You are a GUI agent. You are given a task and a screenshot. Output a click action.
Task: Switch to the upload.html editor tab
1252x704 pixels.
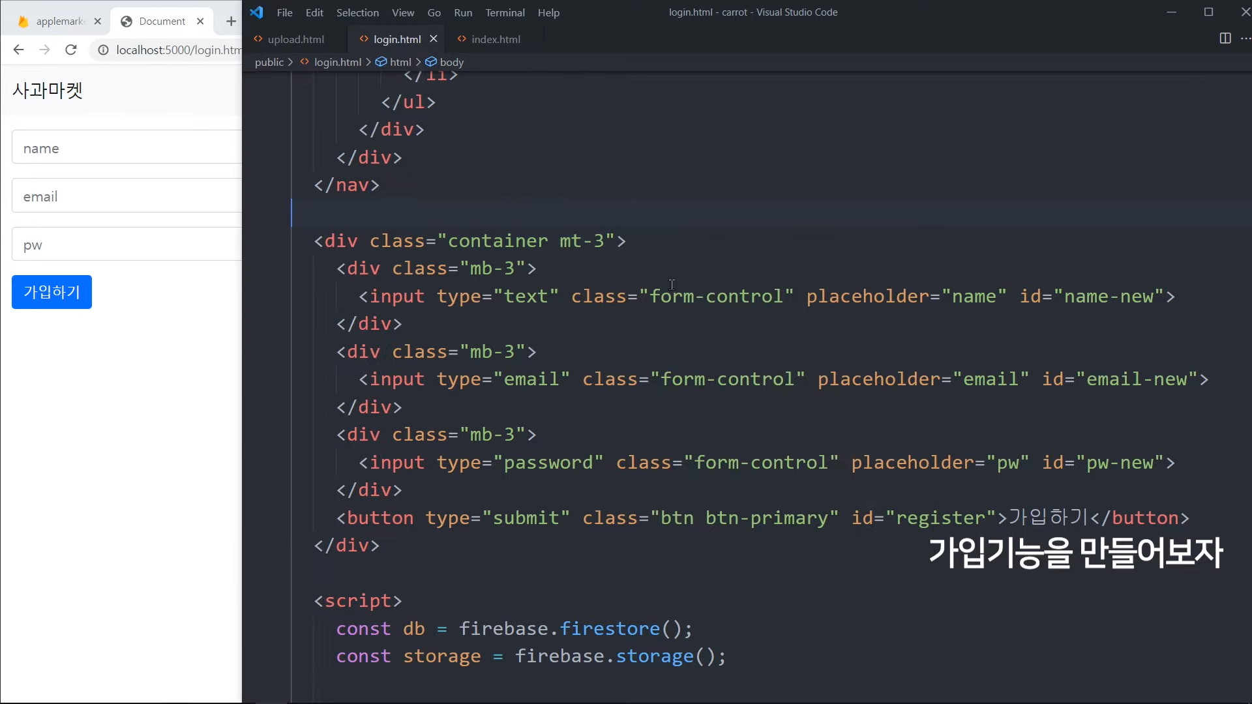tap(295, 39)
